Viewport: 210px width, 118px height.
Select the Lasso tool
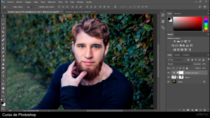tap(3, 24)
